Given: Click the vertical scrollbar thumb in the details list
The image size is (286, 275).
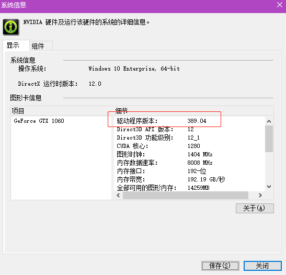Looking at the screenshot, I should [x=269, y=139].
